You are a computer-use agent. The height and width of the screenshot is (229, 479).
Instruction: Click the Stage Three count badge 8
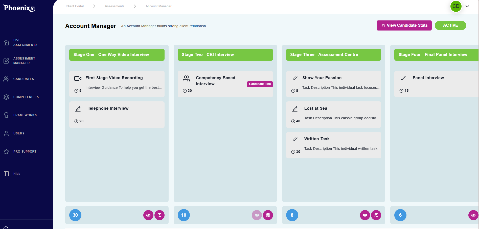(292, 215)
